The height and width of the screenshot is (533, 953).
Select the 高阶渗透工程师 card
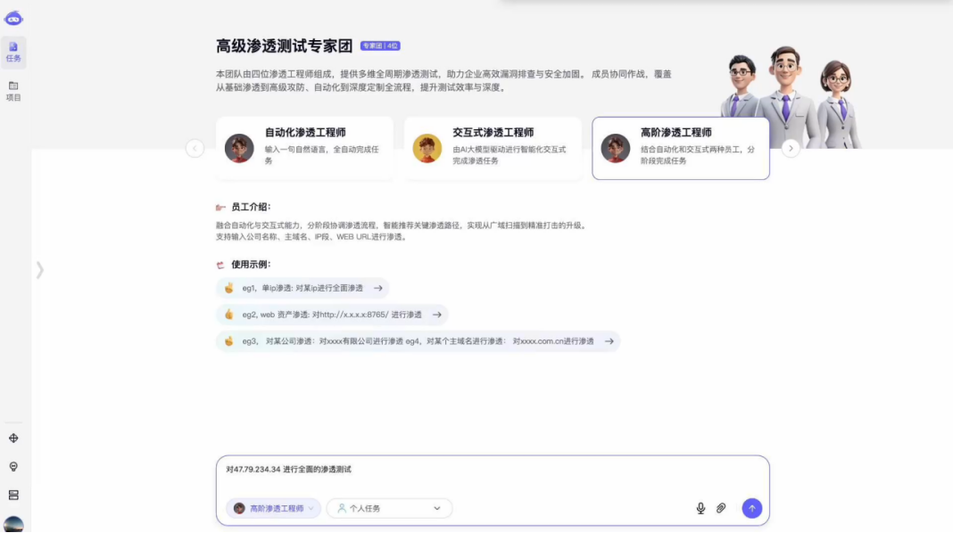[x=681, y=148]
